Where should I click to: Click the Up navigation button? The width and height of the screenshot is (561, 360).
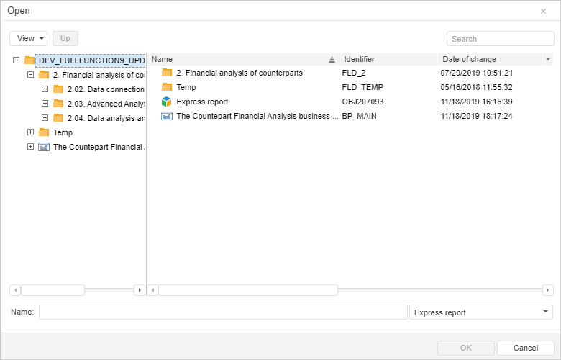[x=65, y=39]
